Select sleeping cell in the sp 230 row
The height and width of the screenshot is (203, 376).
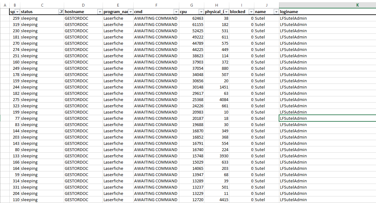[x=42, y=31]
